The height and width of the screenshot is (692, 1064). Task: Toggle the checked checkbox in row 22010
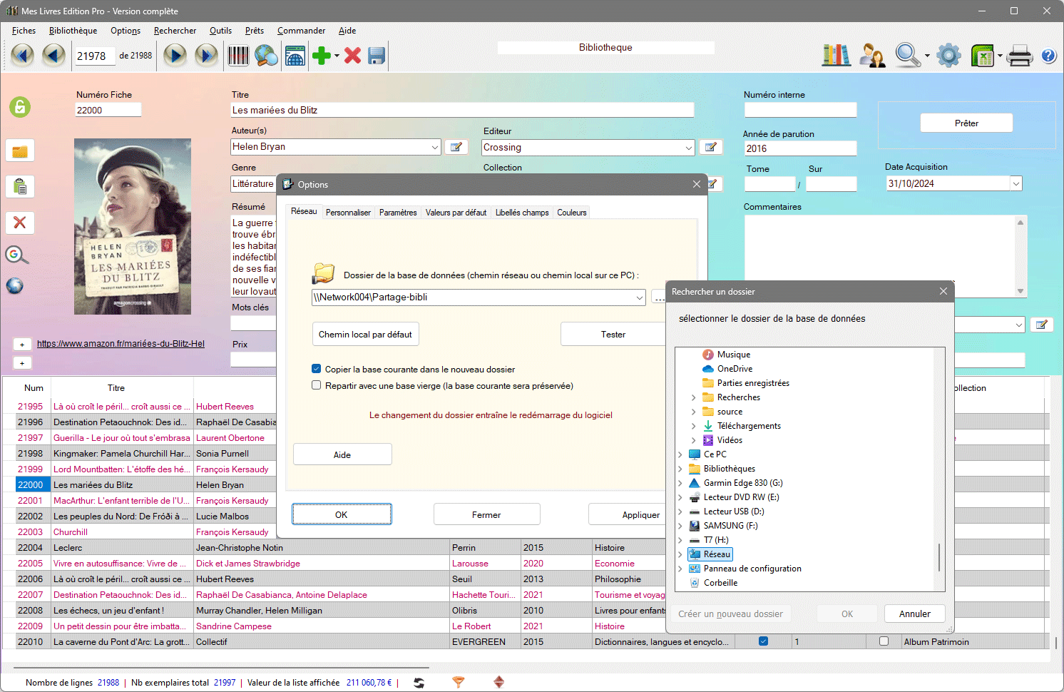click(x=763, y=641)
